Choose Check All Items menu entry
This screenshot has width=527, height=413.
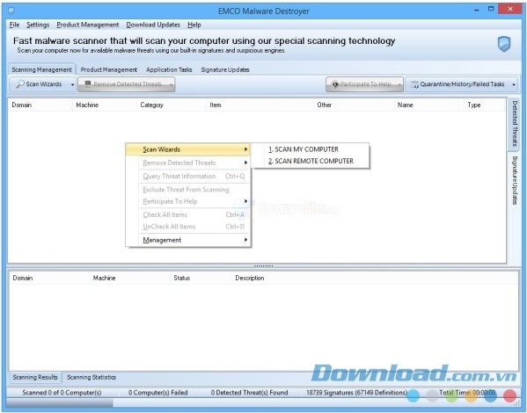pos(188,214)
